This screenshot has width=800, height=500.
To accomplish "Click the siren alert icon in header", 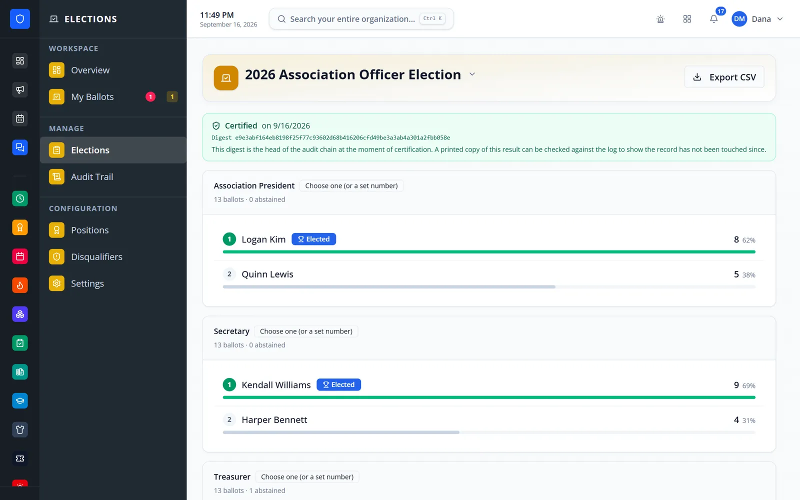I will [x=660, y=19].
